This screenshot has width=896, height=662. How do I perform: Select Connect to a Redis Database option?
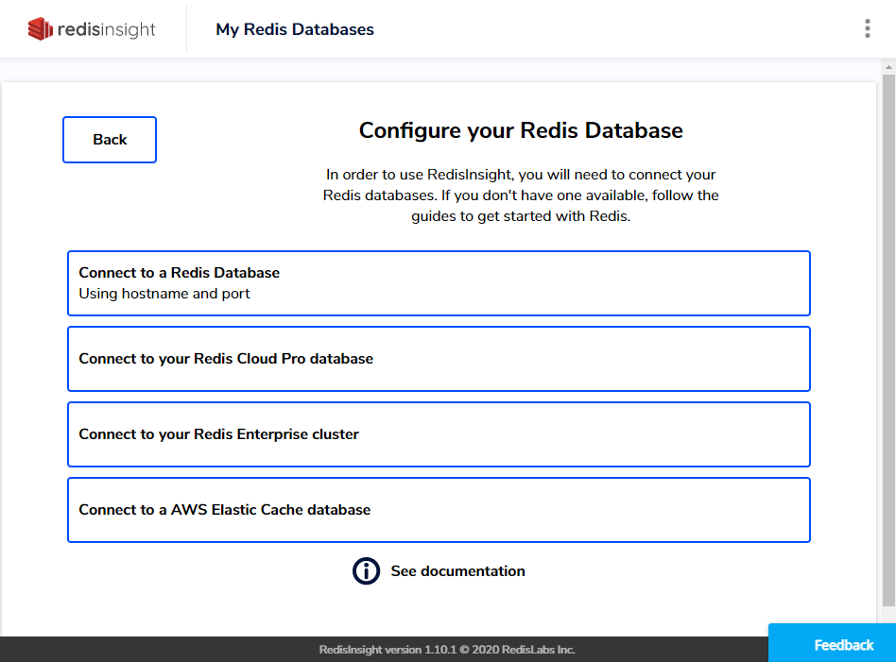point(439,283)
